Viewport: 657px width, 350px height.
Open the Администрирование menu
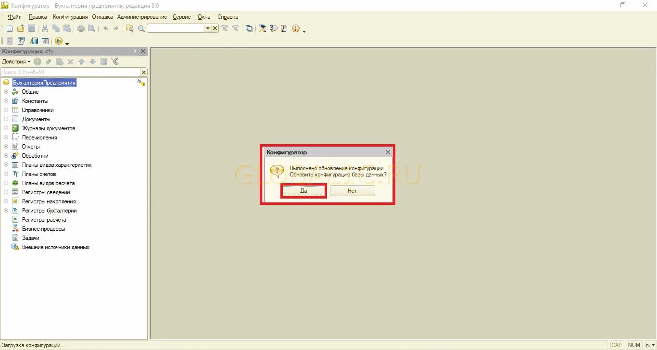point(142,17)
